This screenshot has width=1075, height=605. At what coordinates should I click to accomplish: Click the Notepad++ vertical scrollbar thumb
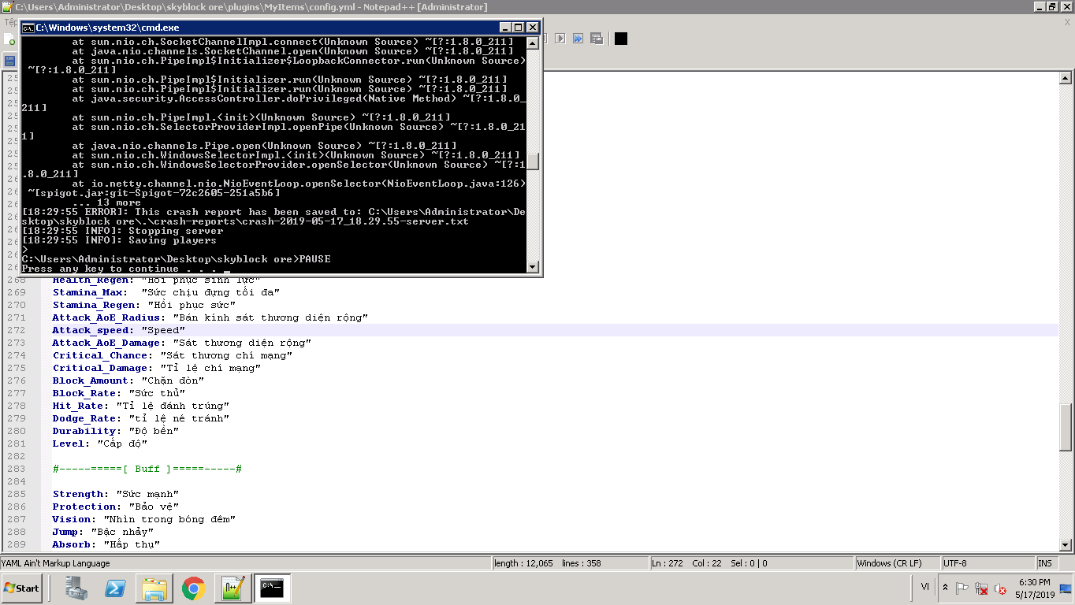(x=1066, y=425)
